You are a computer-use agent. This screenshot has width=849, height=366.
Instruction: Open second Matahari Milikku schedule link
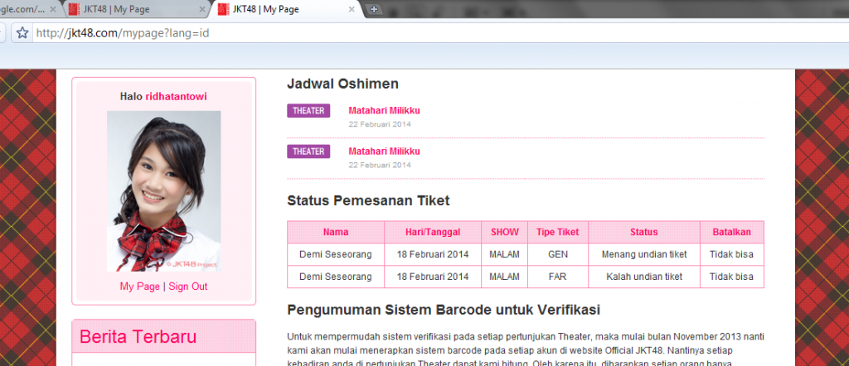pyautogui.click(x=384, y=152)
